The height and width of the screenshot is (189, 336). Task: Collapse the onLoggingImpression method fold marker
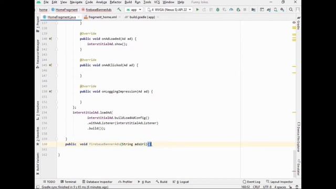57,91
